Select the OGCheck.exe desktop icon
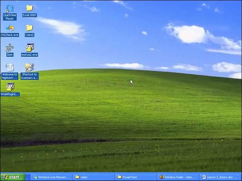 [x=10, y=28]
